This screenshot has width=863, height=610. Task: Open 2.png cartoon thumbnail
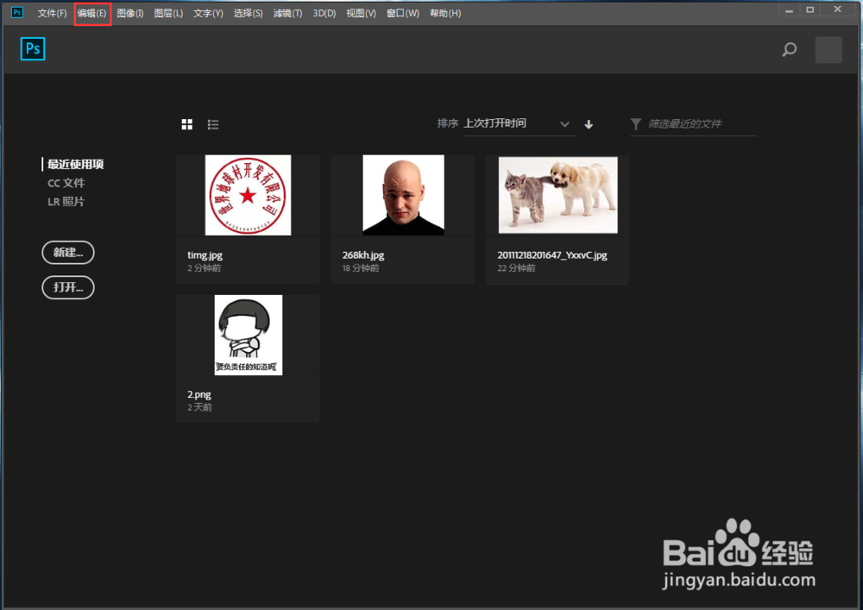(249, 335)
